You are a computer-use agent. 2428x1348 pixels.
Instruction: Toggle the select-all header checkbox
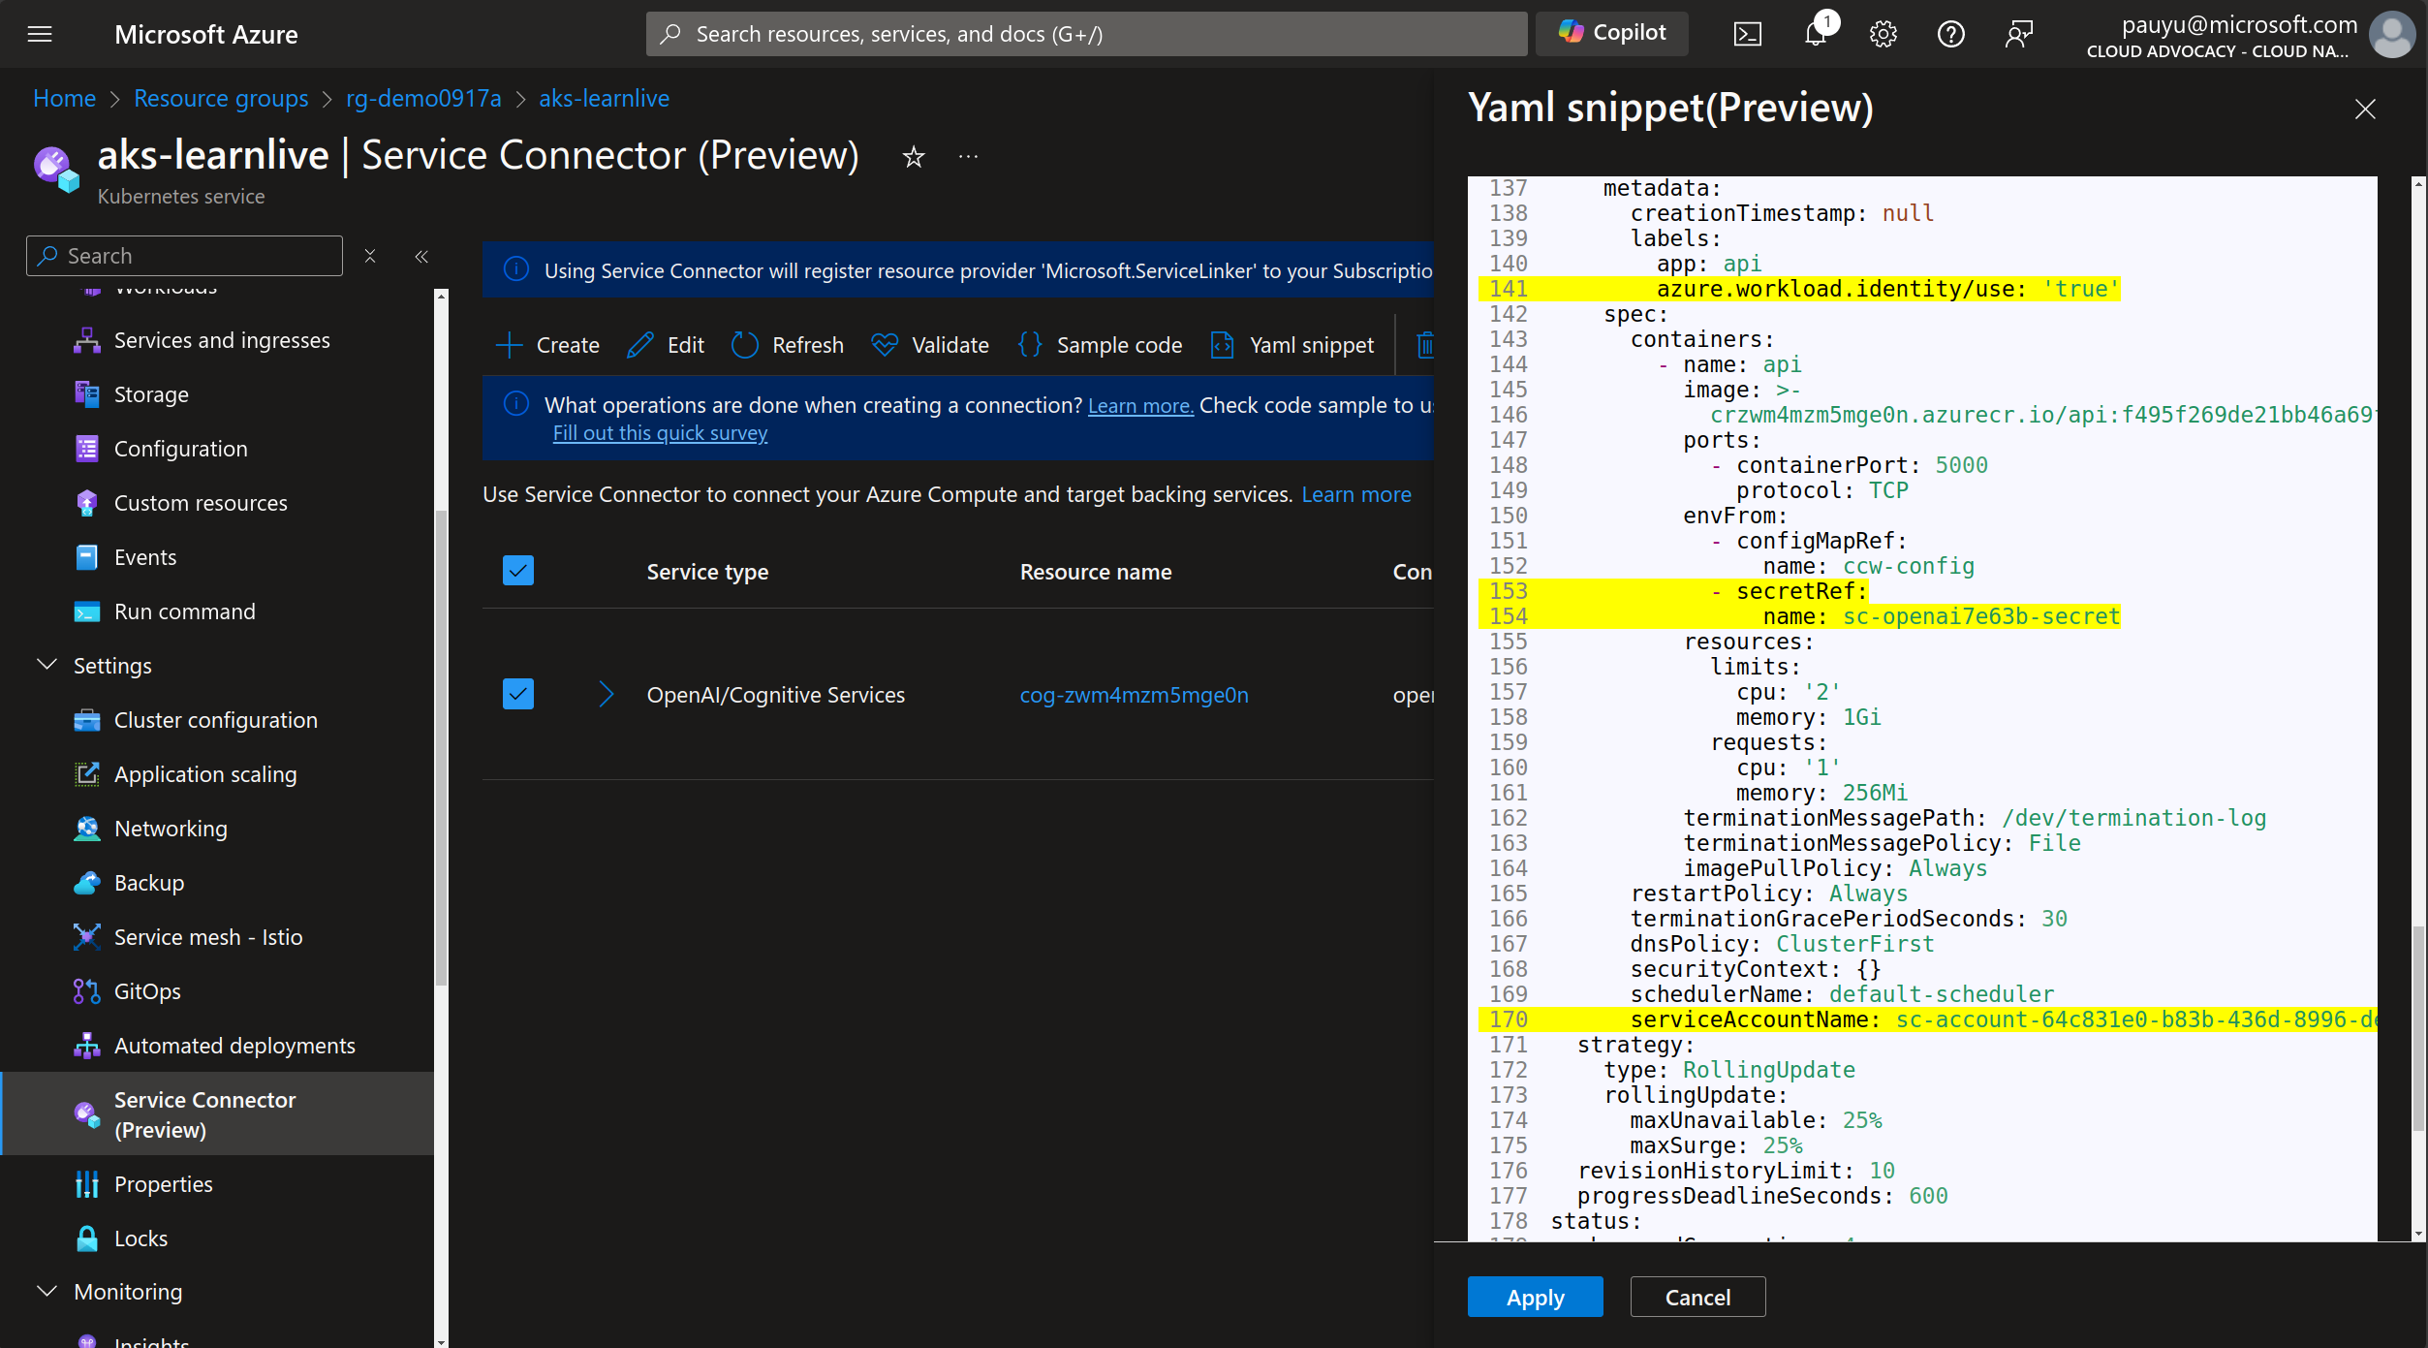[x=518, y=571]
